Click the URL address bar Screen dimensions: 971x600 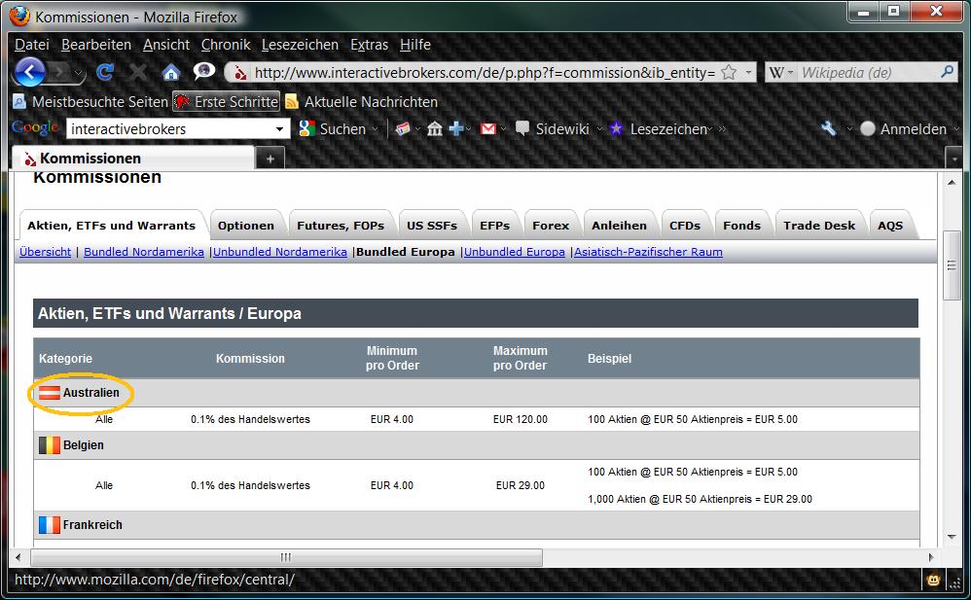(x=483, y=72)
